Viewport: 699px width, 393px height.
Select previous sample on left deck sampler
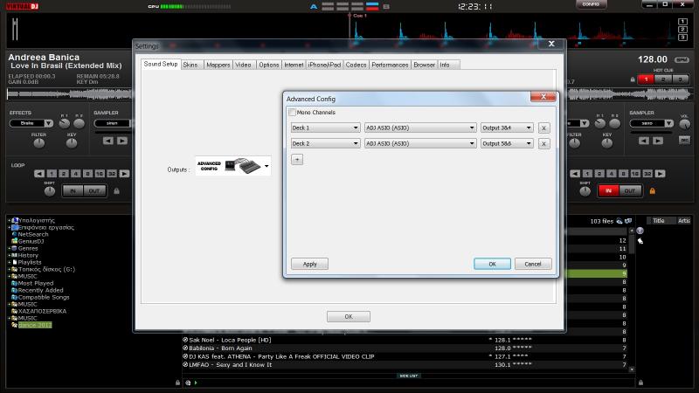tap(107, 141)
